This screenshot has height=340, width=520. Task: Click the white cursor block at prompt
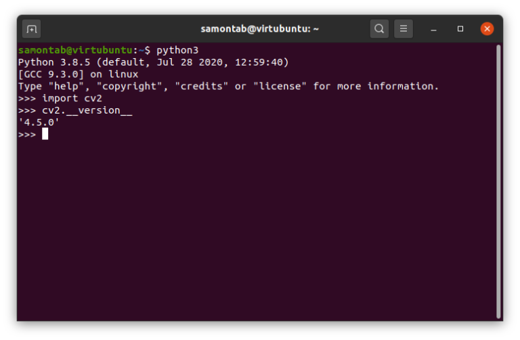point(45,134)
